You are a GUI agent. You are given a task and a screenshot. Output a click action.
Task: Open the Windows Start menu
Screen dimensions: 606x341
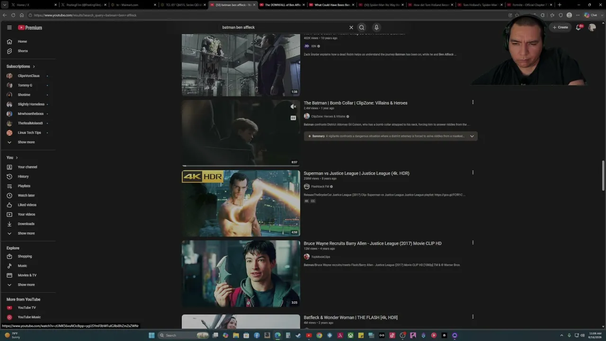[151, 335]
